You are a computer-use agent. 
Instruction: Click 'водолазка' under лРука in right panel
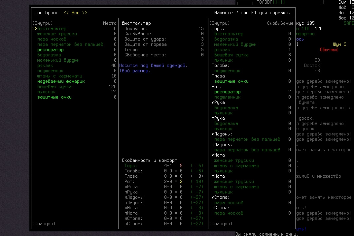[226, 108]
